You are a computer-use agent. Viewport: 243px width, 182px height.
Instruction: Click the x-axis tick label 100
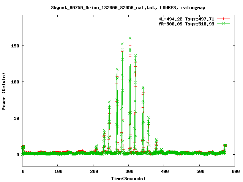tap(58, 171)
